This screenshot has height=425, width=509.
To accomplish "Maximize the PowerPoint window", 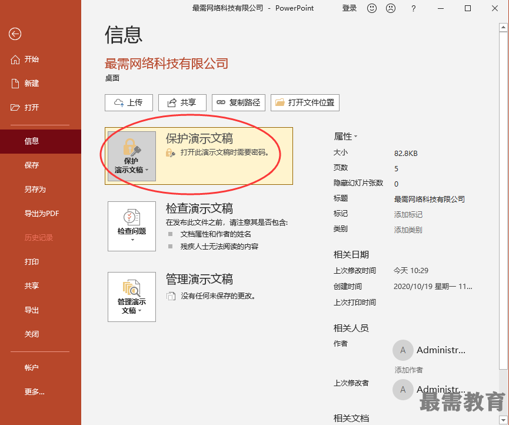I will [x=468, y=8].
